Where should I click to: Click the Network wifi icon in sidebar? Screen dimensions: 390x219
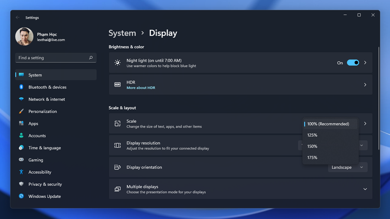point(21,99)
